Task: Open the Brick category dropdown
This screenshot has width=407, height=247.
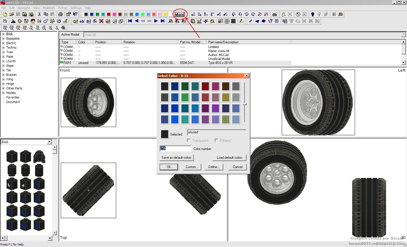Action: click(49, 142)
